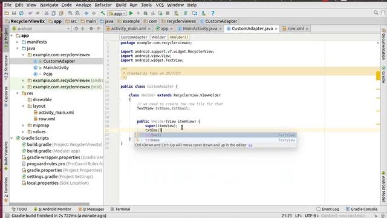Viewport: 387px width, 218px height.
Task: Collapse the Gradle Scripts node
Action: (11, 138)
